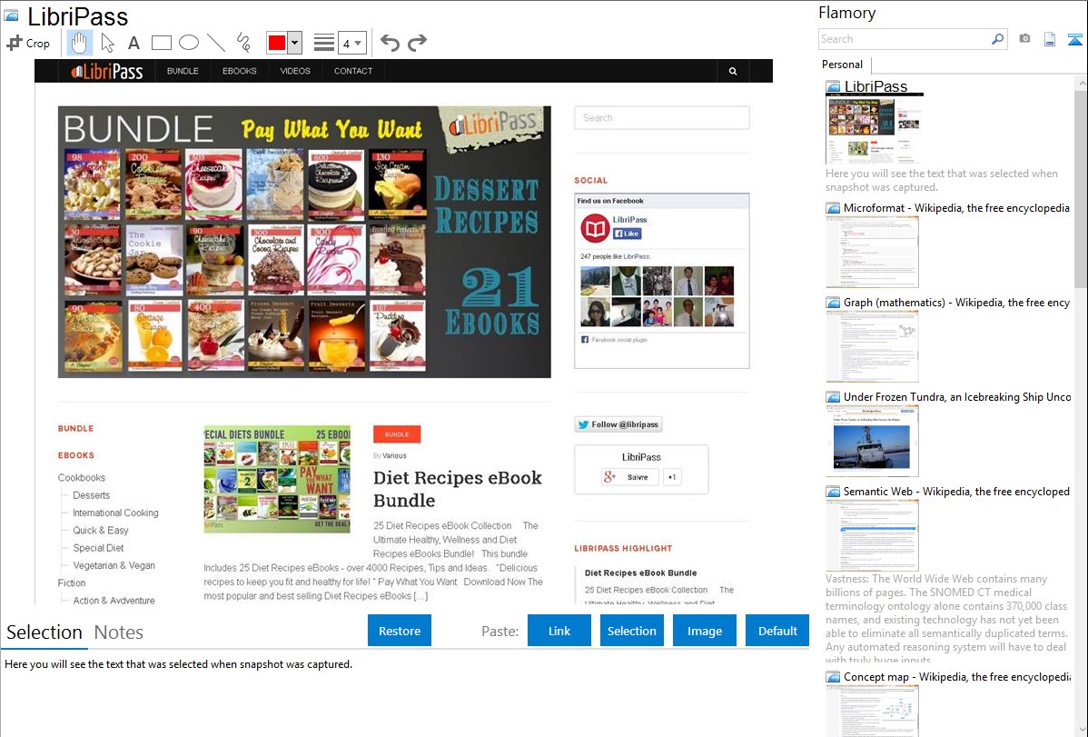1088x737 pixels.
Task: Redo the last annotation
Action: [417, 43]
